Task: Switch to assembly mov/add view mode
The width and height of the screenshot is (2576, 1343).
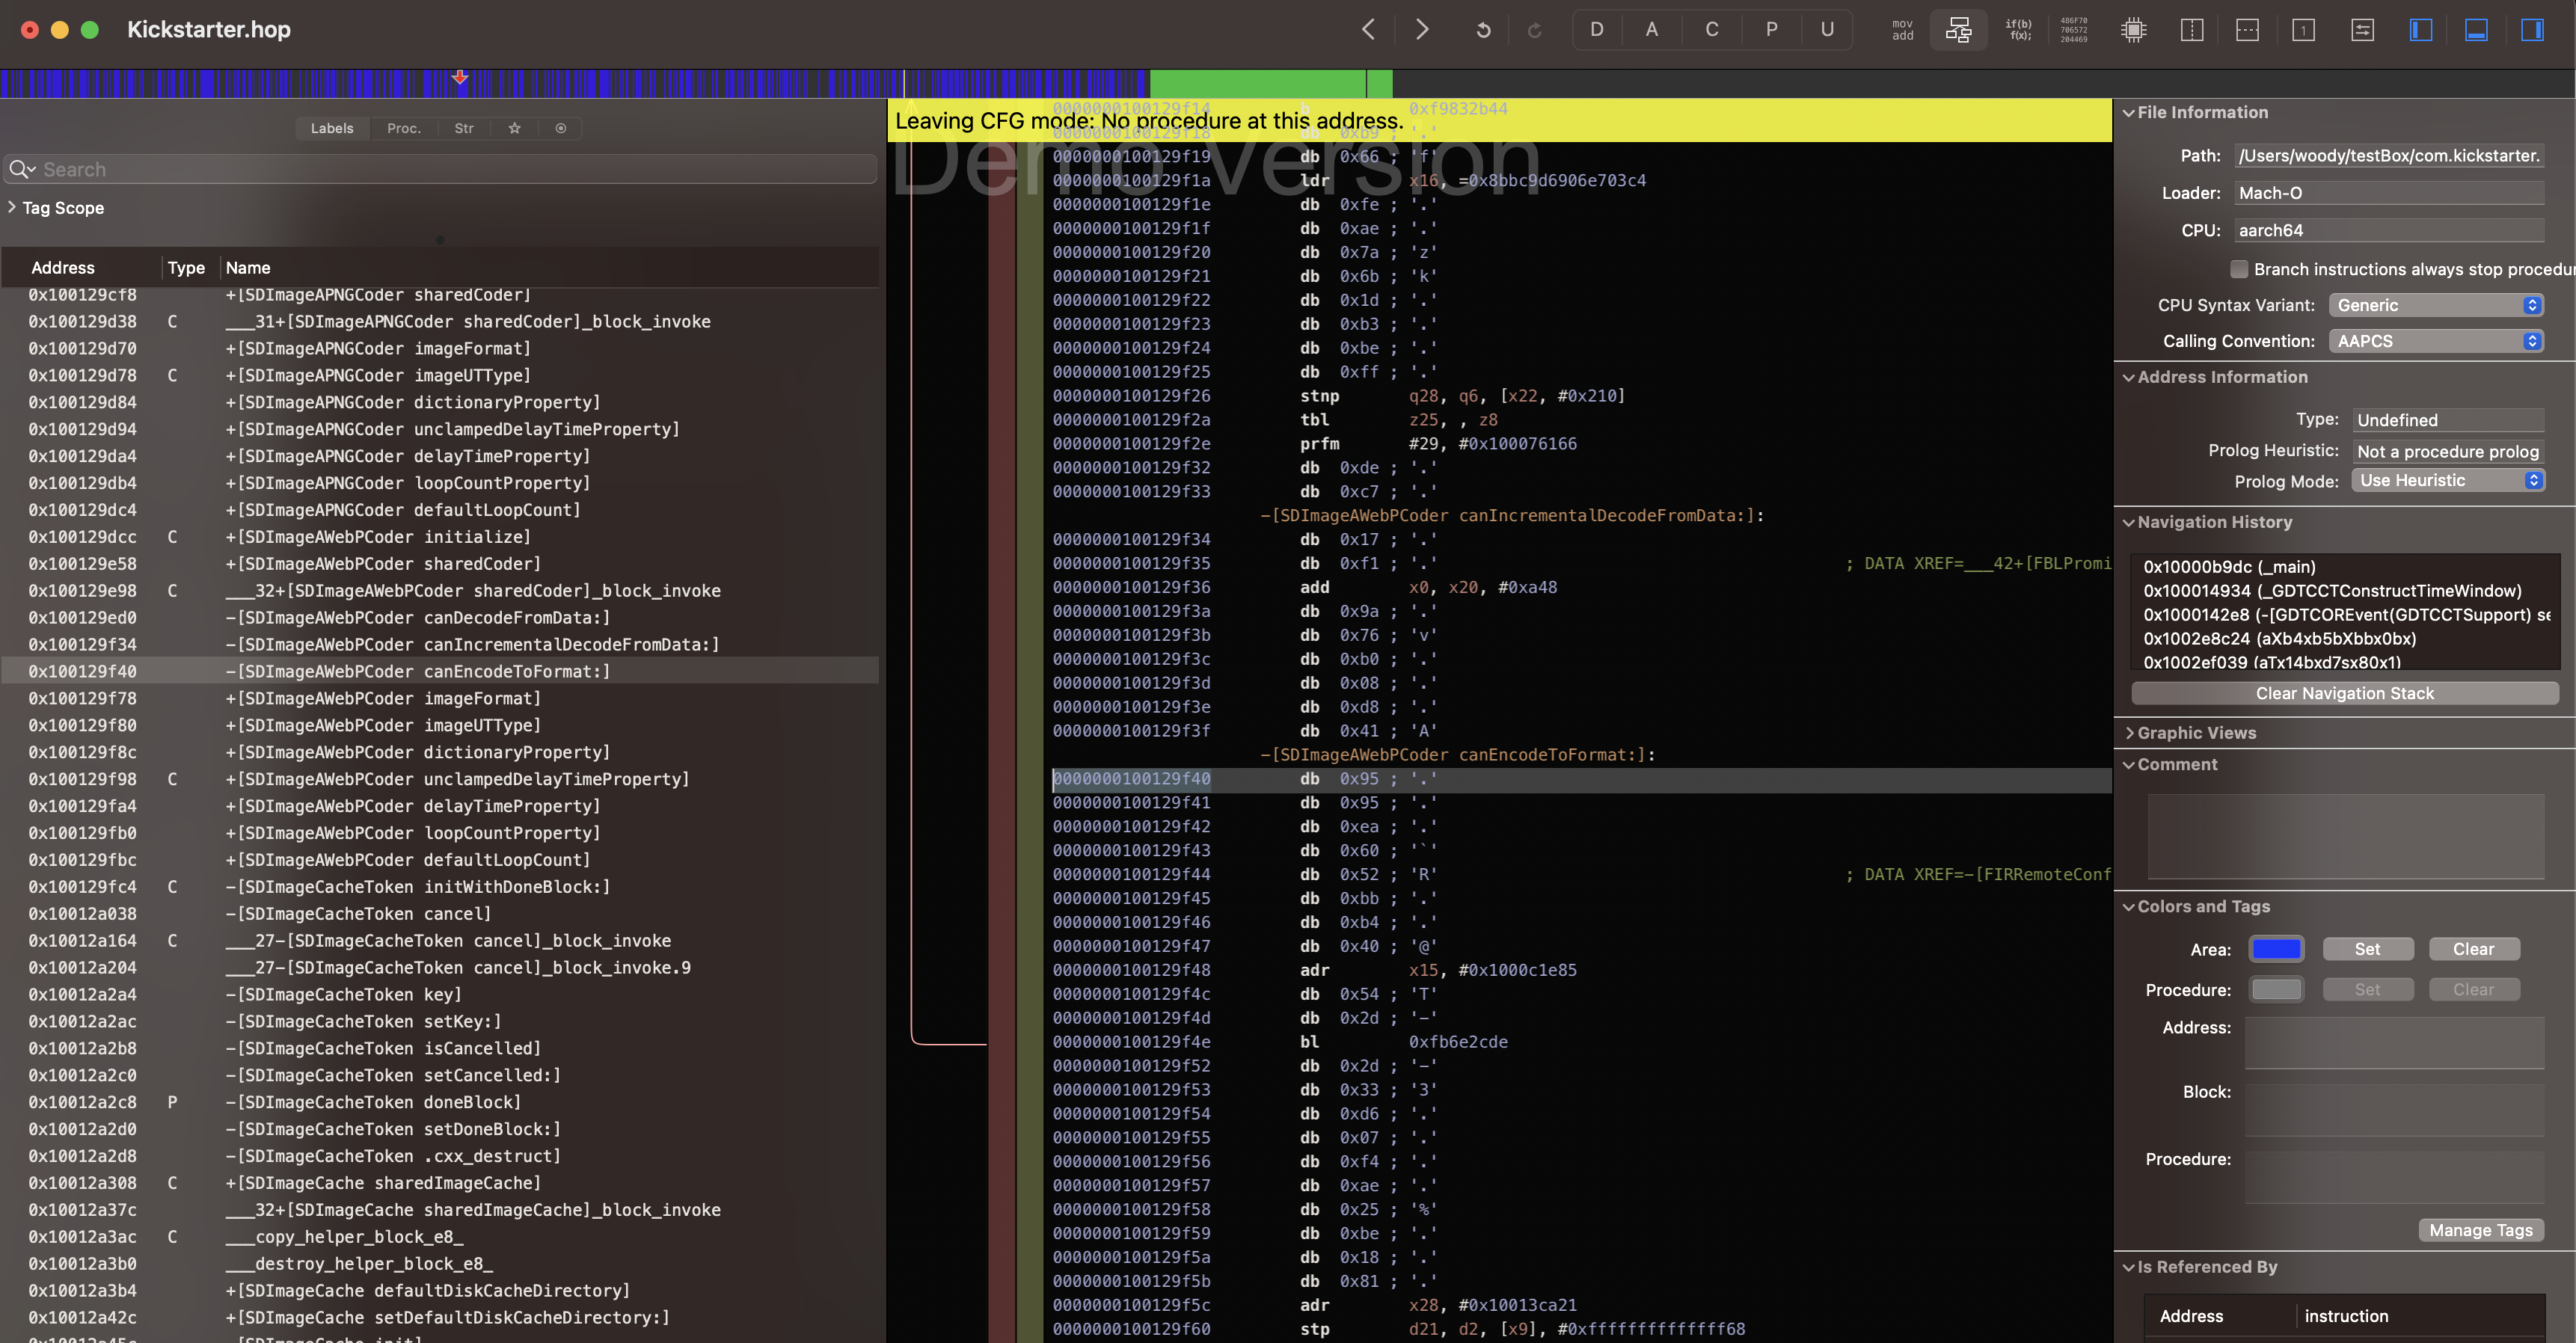Action: (1902, 30)
